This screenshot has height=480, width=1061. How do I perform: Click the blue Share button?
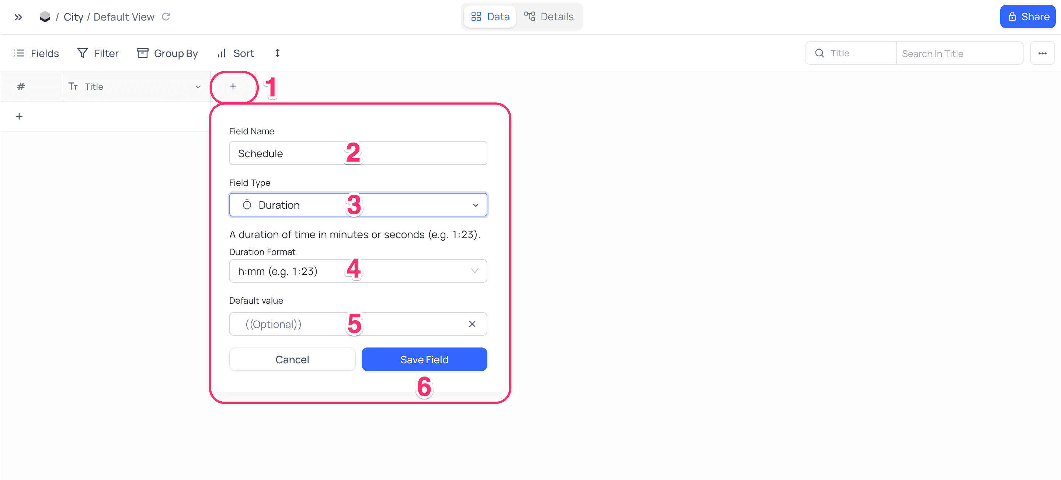(1028, 17)
